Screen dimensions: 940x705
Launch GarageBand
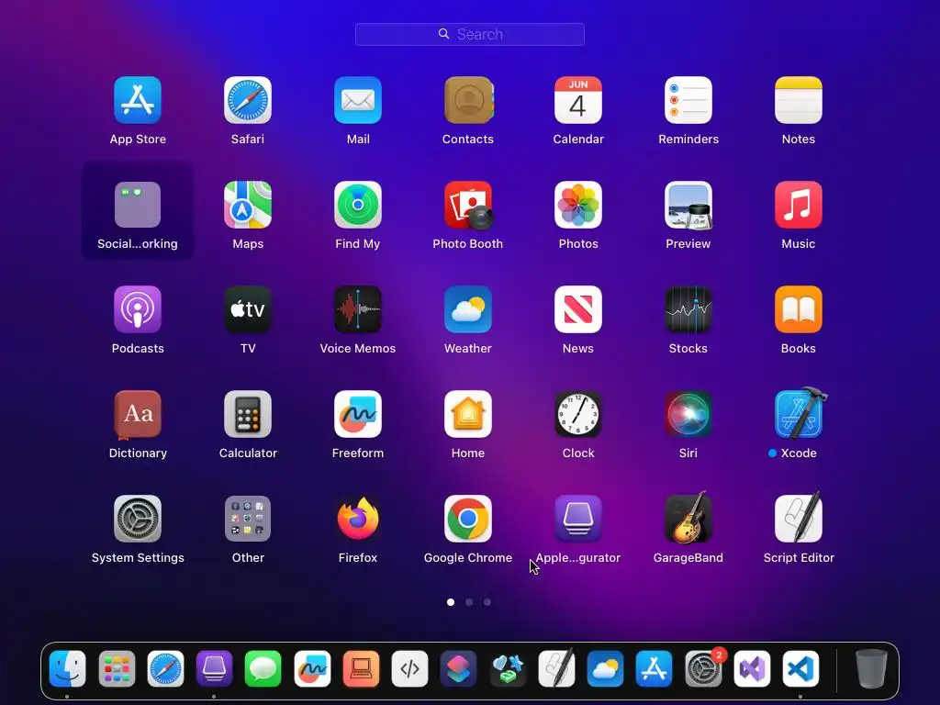[688, 518]
